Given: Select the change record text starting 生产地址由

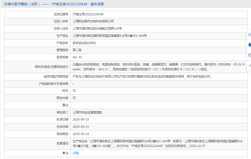Looking at the screenshot, I should click(x=157, y=143).
